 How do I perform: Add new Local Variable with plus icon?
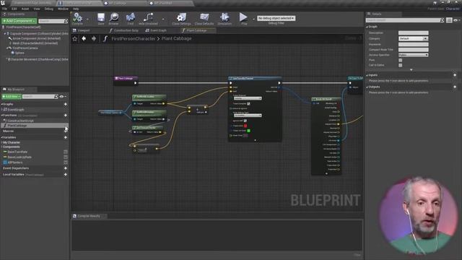pyautogui.click(x=66, y=175)
